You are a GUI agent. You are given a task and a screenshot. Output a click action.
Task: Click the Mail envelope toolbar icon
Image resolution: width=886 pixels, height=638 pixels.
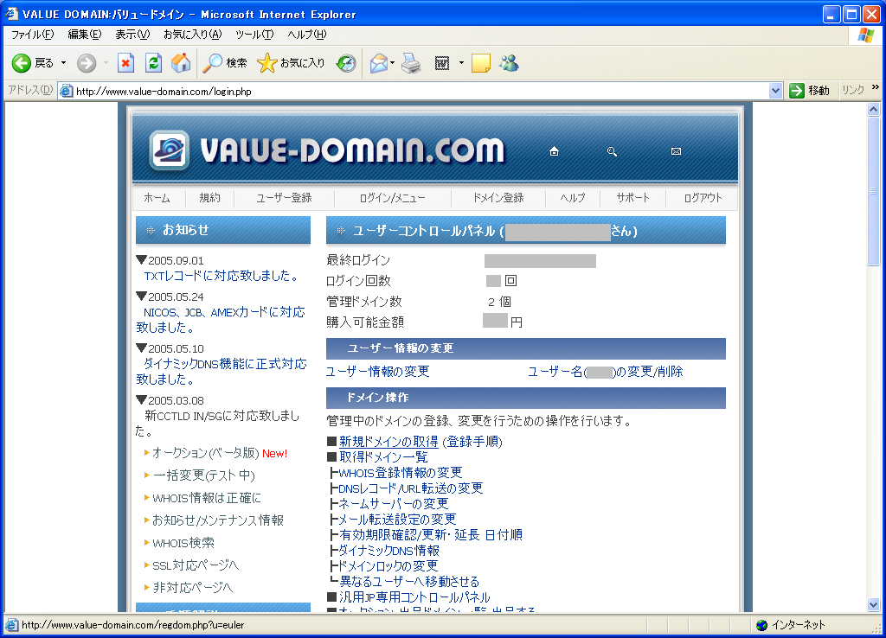[379, 63]
